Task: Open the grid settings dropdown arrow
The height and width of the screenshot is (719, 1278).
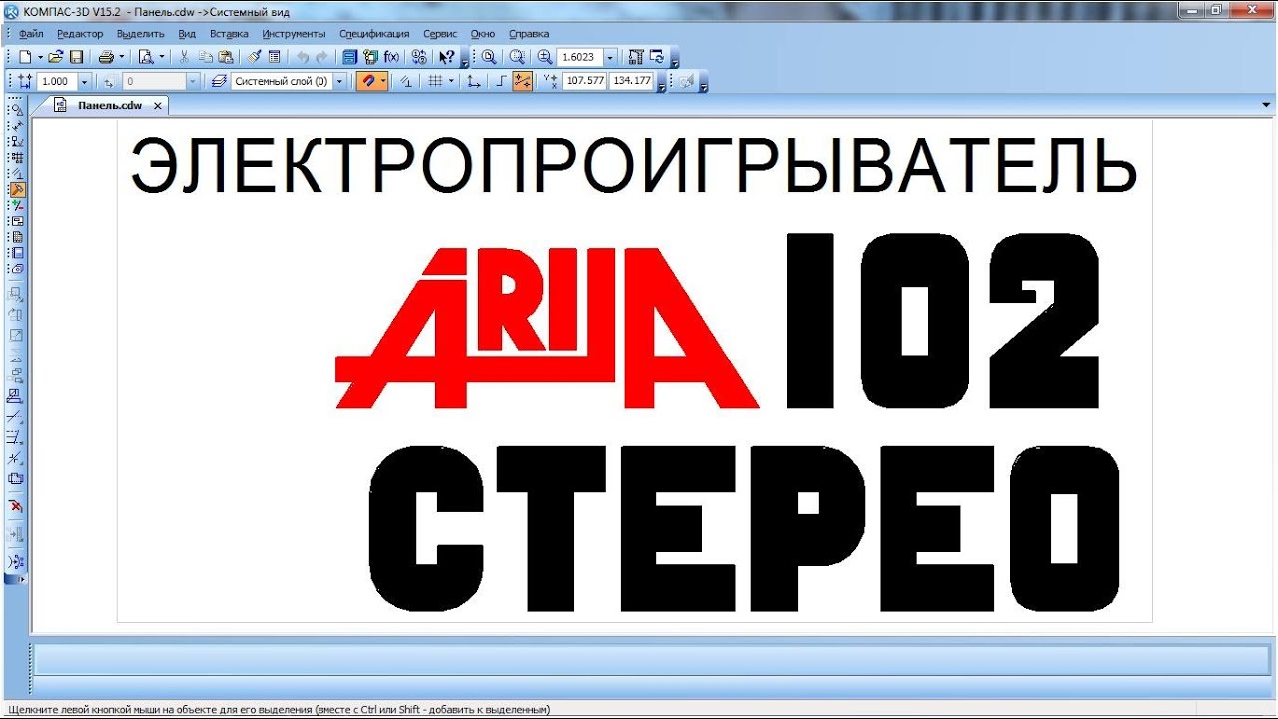Action: (451, 82)
